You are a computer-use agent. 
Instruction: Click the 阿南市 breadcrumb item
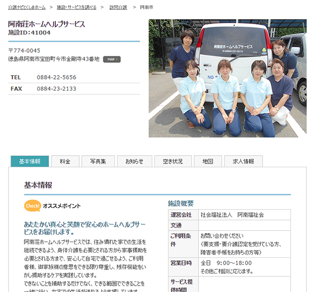click(x=147, y=7)
